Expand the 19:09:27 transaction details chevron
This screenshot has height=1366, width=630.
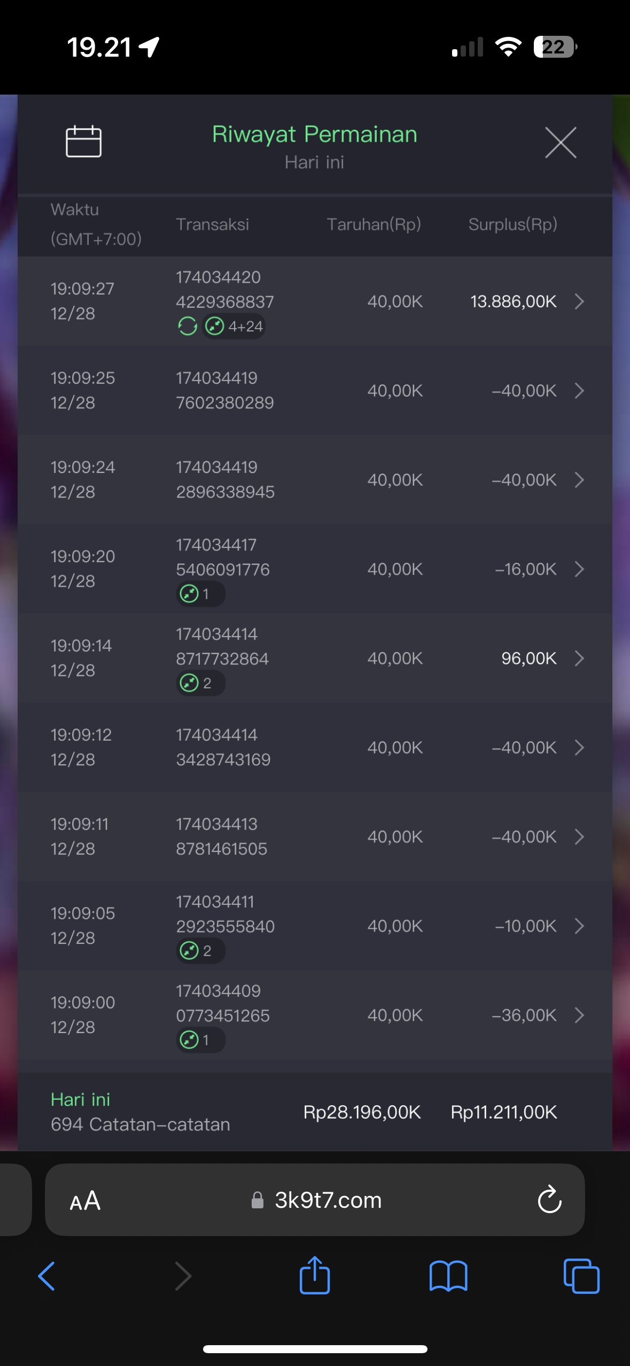pos(579,301)
